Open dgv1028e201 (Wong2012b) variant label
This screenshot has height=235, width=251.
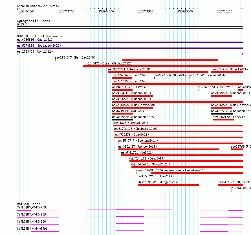click(x=151, y=164)
